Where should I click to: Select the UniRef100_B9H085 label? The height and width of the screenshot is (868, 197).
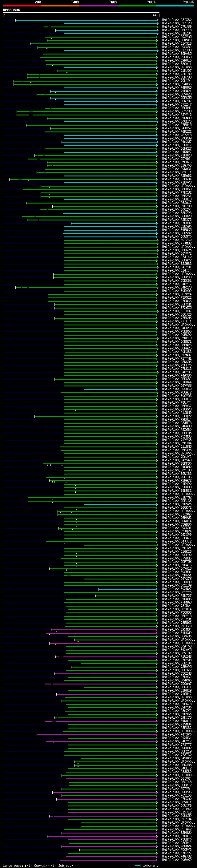177,54
